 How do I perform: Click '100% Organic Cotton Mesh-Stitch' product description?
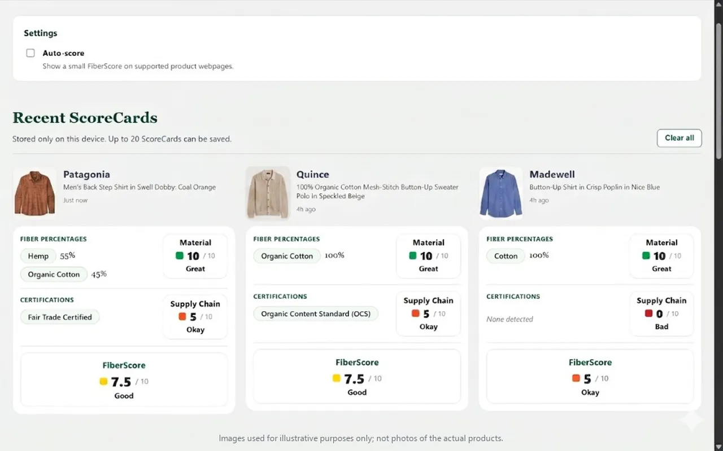click(377, 192)
